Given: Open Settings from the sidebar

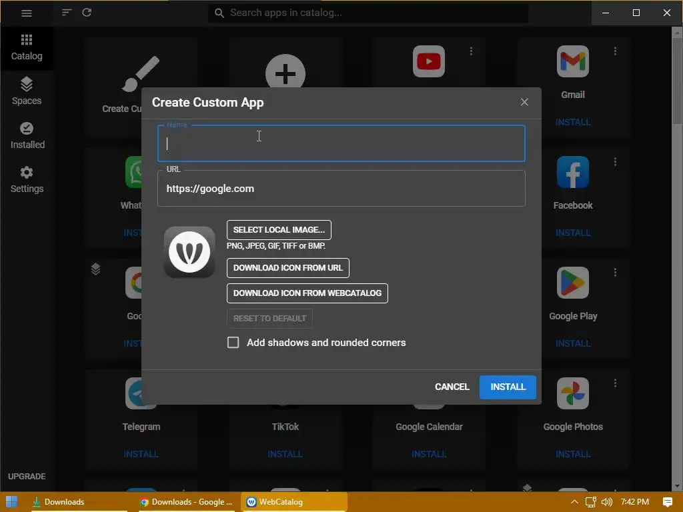Looking at the screenshot, I should coord(27,179).
